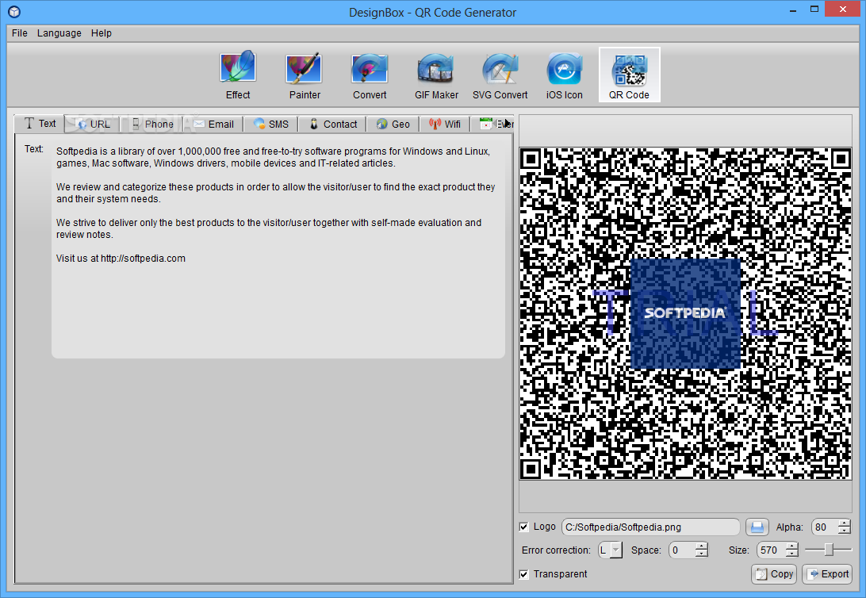Viewport: 866px width, 598px height.
Task: Open the Language menu
Action: coord(59,33)
